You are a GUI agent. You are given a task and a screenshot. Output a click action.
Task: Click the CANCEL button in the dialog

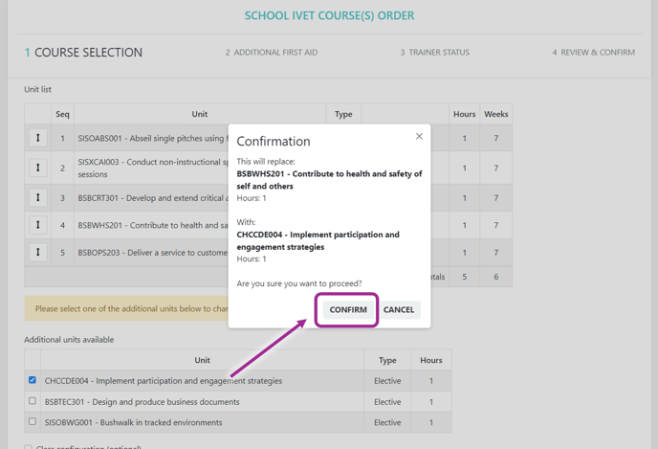coord(399,309)
